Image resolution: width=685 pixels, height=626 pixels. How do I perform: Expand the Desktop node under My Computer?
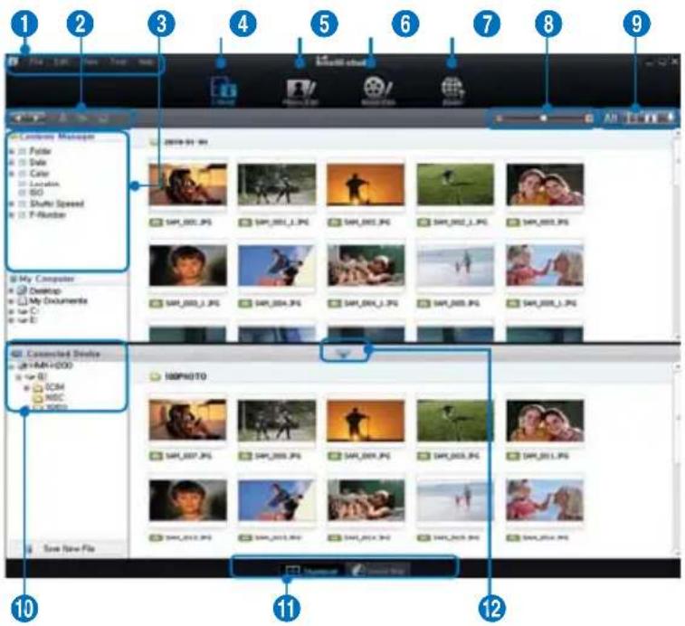(x=11, y=291)
